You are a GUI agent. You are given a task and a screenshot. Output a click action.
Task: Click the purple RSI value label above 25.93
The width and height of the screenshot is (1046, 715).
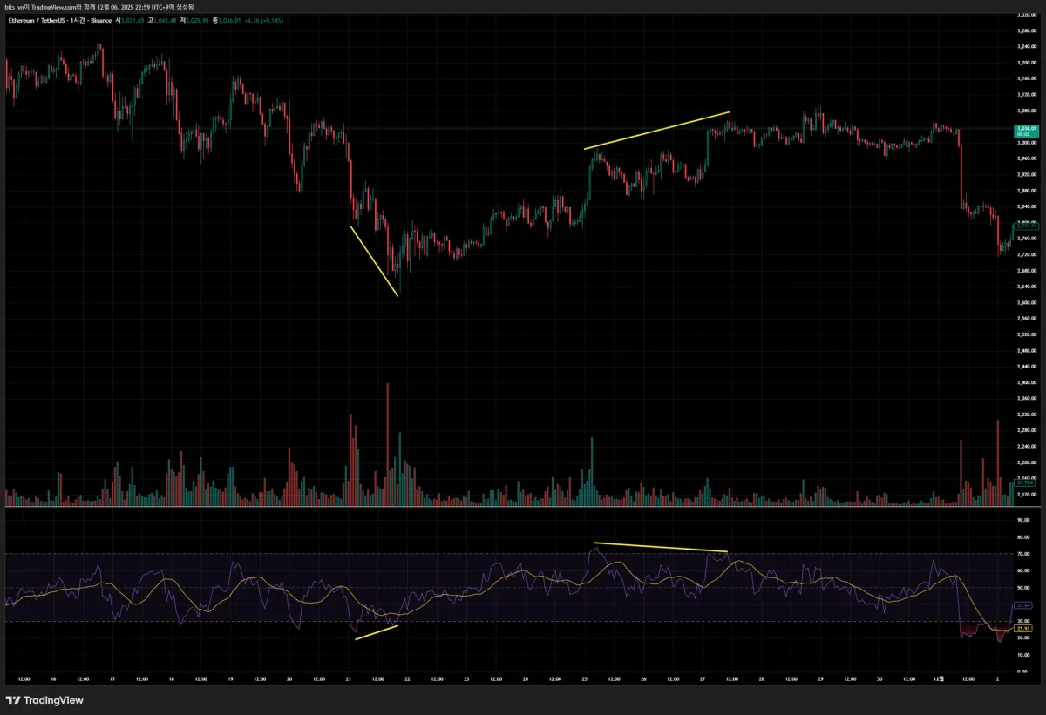click(1024, 604)
